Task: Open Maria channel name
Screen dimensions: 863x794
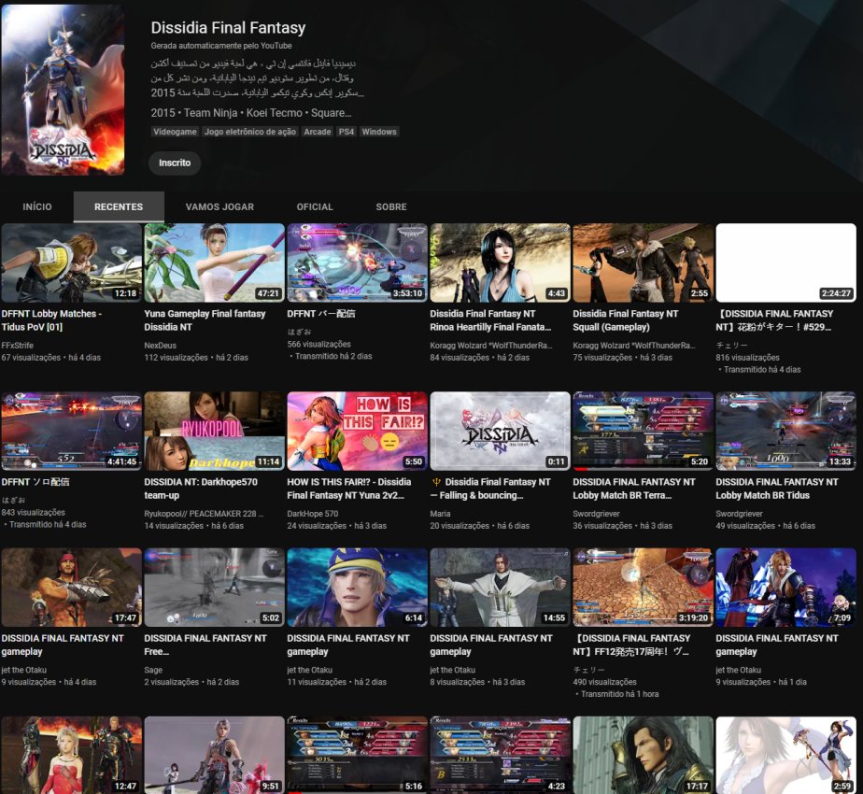Action: click(x=440, y=514)
